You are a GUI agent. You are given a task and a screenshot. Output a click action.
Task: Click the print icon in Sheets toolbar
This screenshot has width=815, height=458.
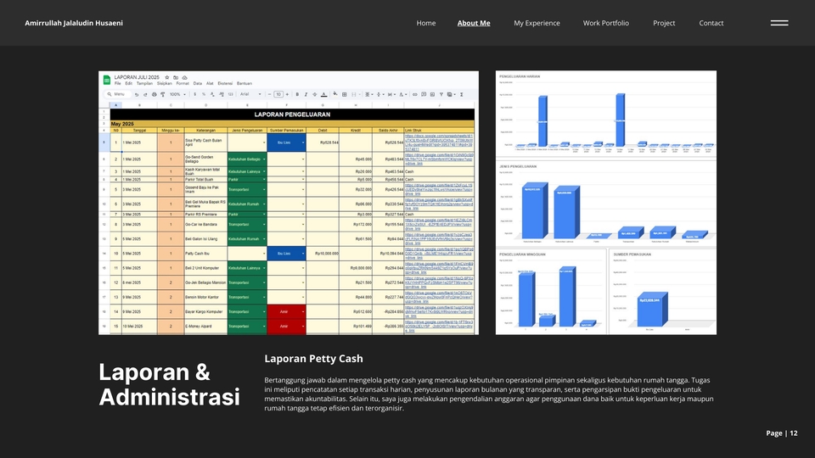pyautogui.click(x=154, y=94)
